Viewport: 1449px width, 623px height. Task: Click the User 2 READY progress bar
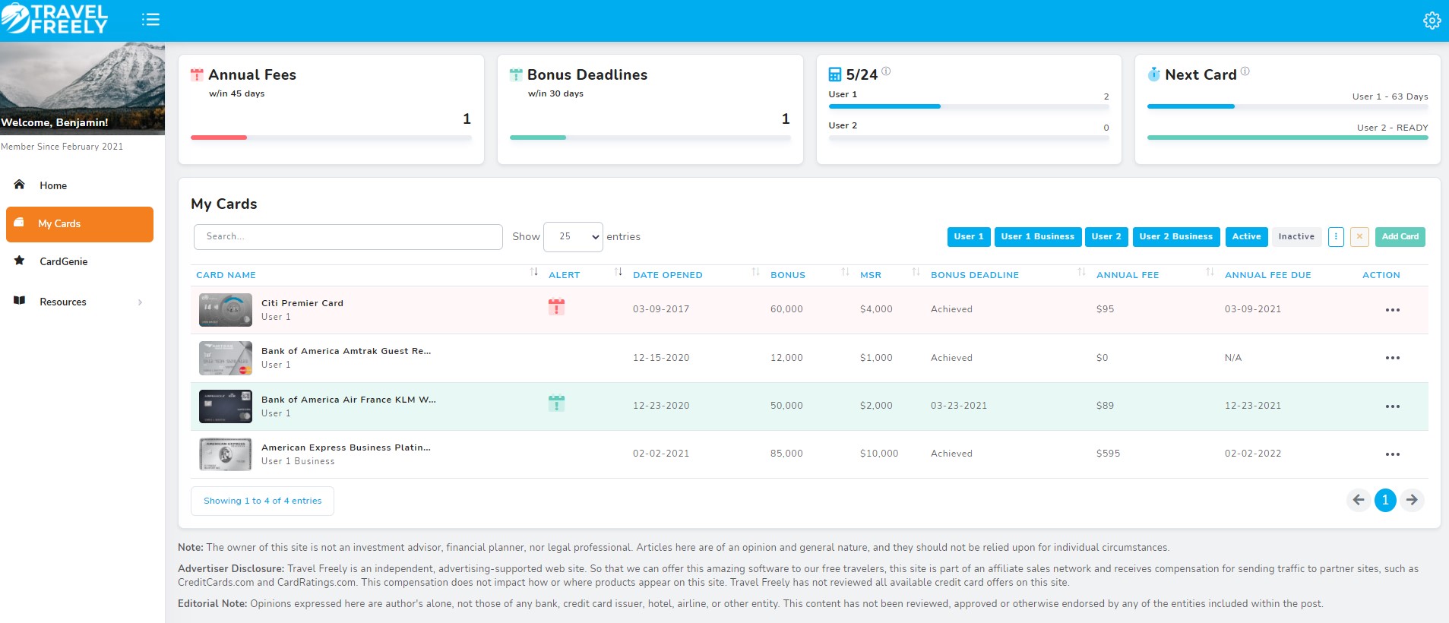(x=1288, y=138)
